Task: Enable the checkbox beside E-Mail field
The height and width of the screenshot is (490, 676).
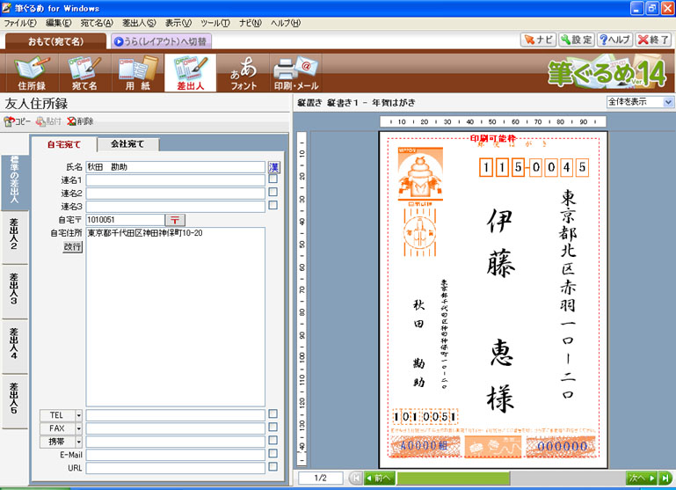Action: [x=273, y=454]
